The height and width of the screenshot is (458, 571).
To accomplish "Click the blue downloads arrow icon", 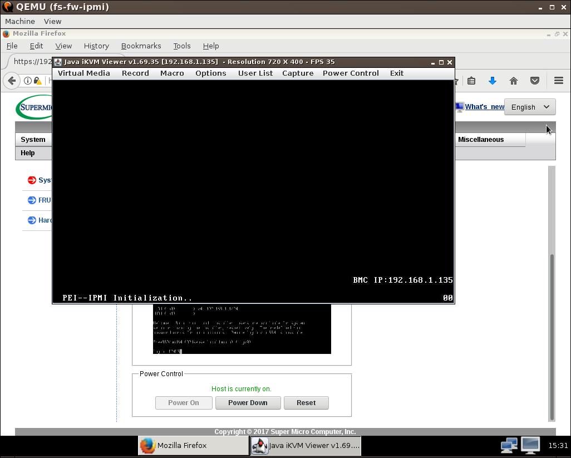I will (492, 81).
